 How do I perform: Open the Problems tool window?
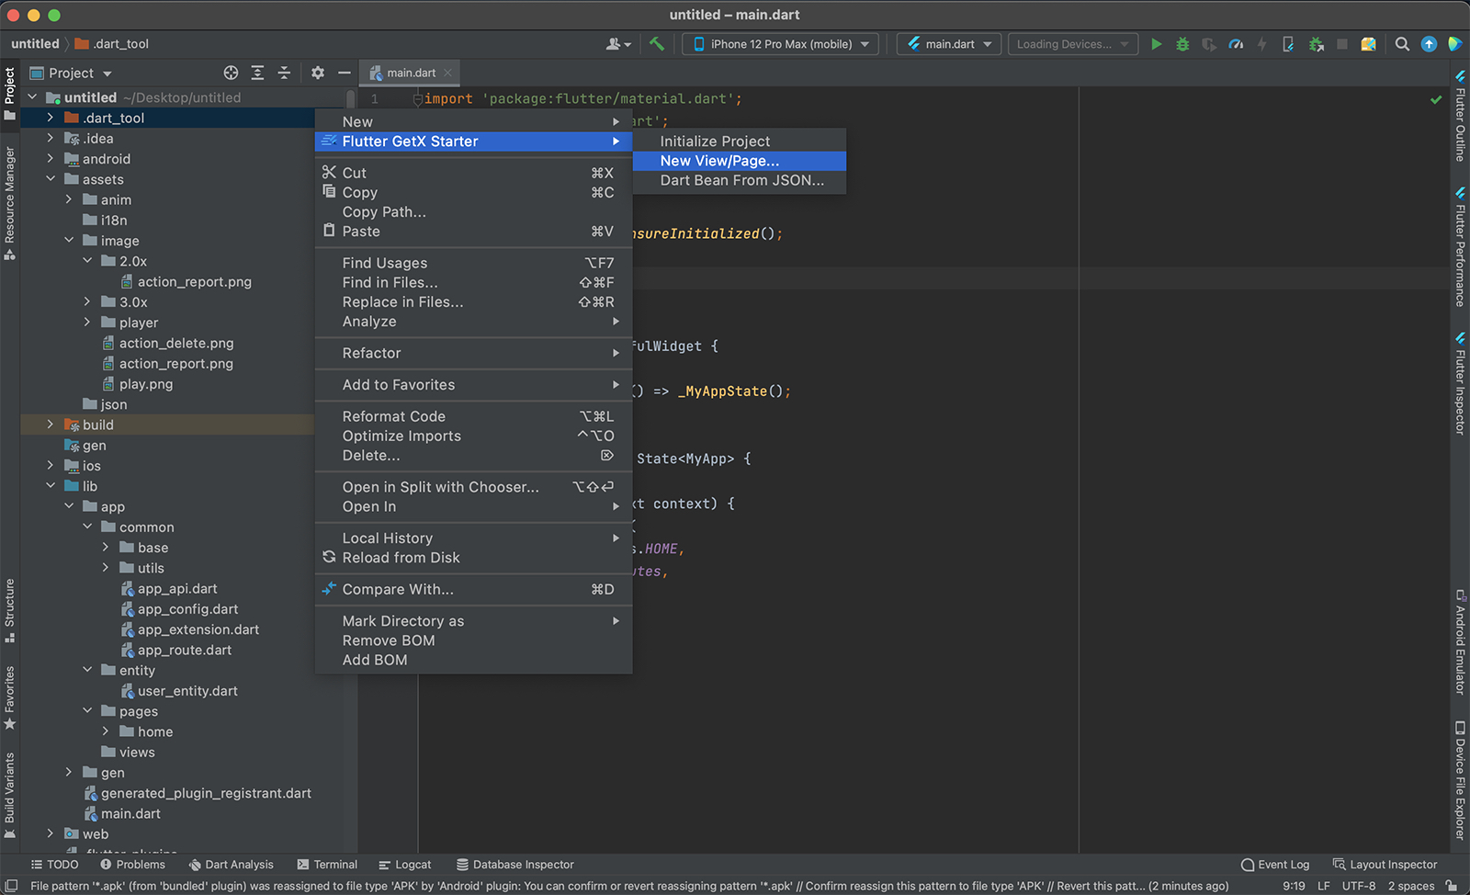tap(132, 865)
